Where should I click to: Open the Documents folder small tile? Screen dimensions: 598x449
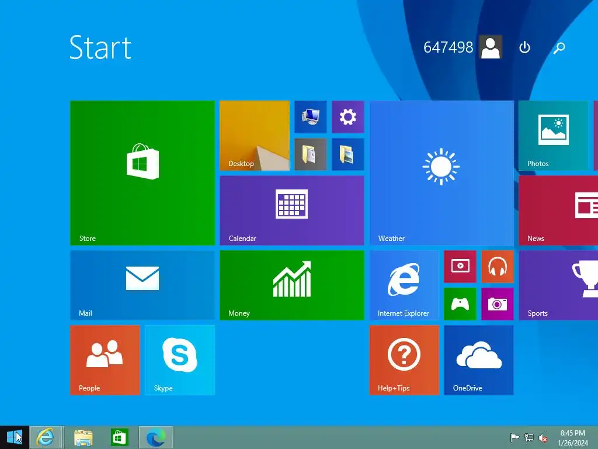point(311,154)
